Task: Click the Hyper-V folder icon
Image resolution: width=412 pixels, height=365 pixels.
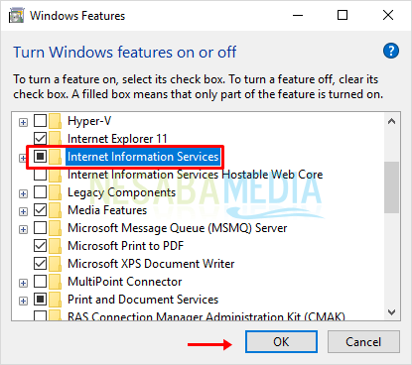Action: pos(55,121)
